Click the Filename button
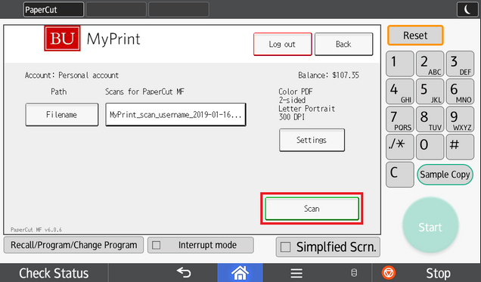Screen dimensions: 481x282 click(62, 115)
